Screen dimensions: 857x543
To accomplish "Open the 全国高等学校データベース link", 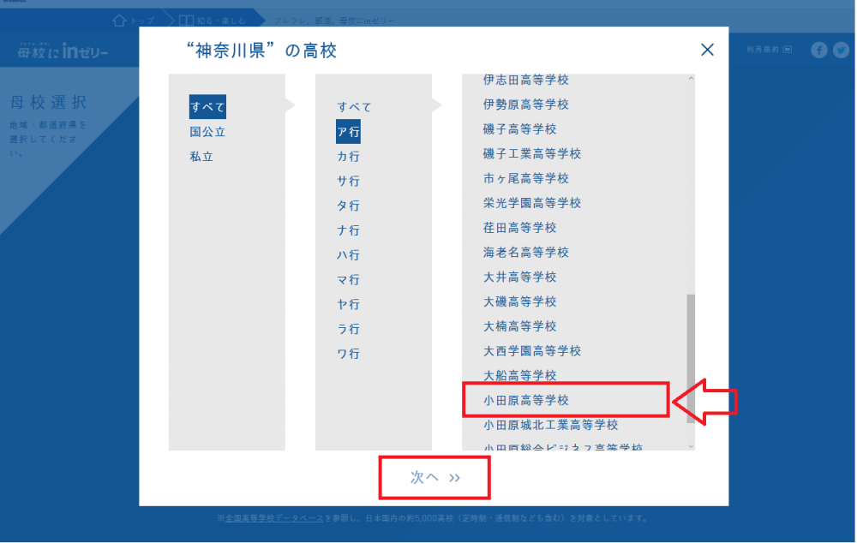I will pos(274,518).
